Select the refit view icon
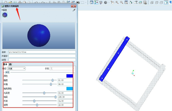 [x=126, y=2]
